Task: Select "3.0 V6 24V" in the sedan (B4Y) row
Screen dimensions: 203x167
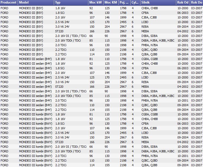Action: coord(62,82)
